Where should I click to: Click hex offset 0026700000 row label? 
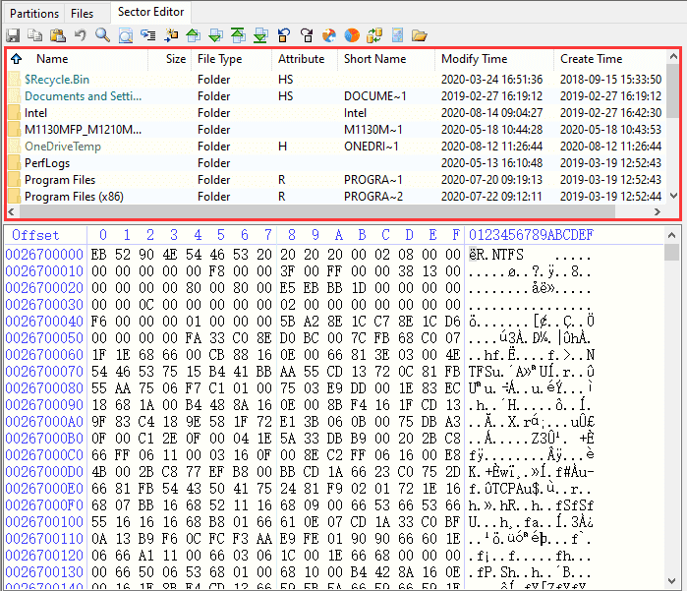click(44, 254)
